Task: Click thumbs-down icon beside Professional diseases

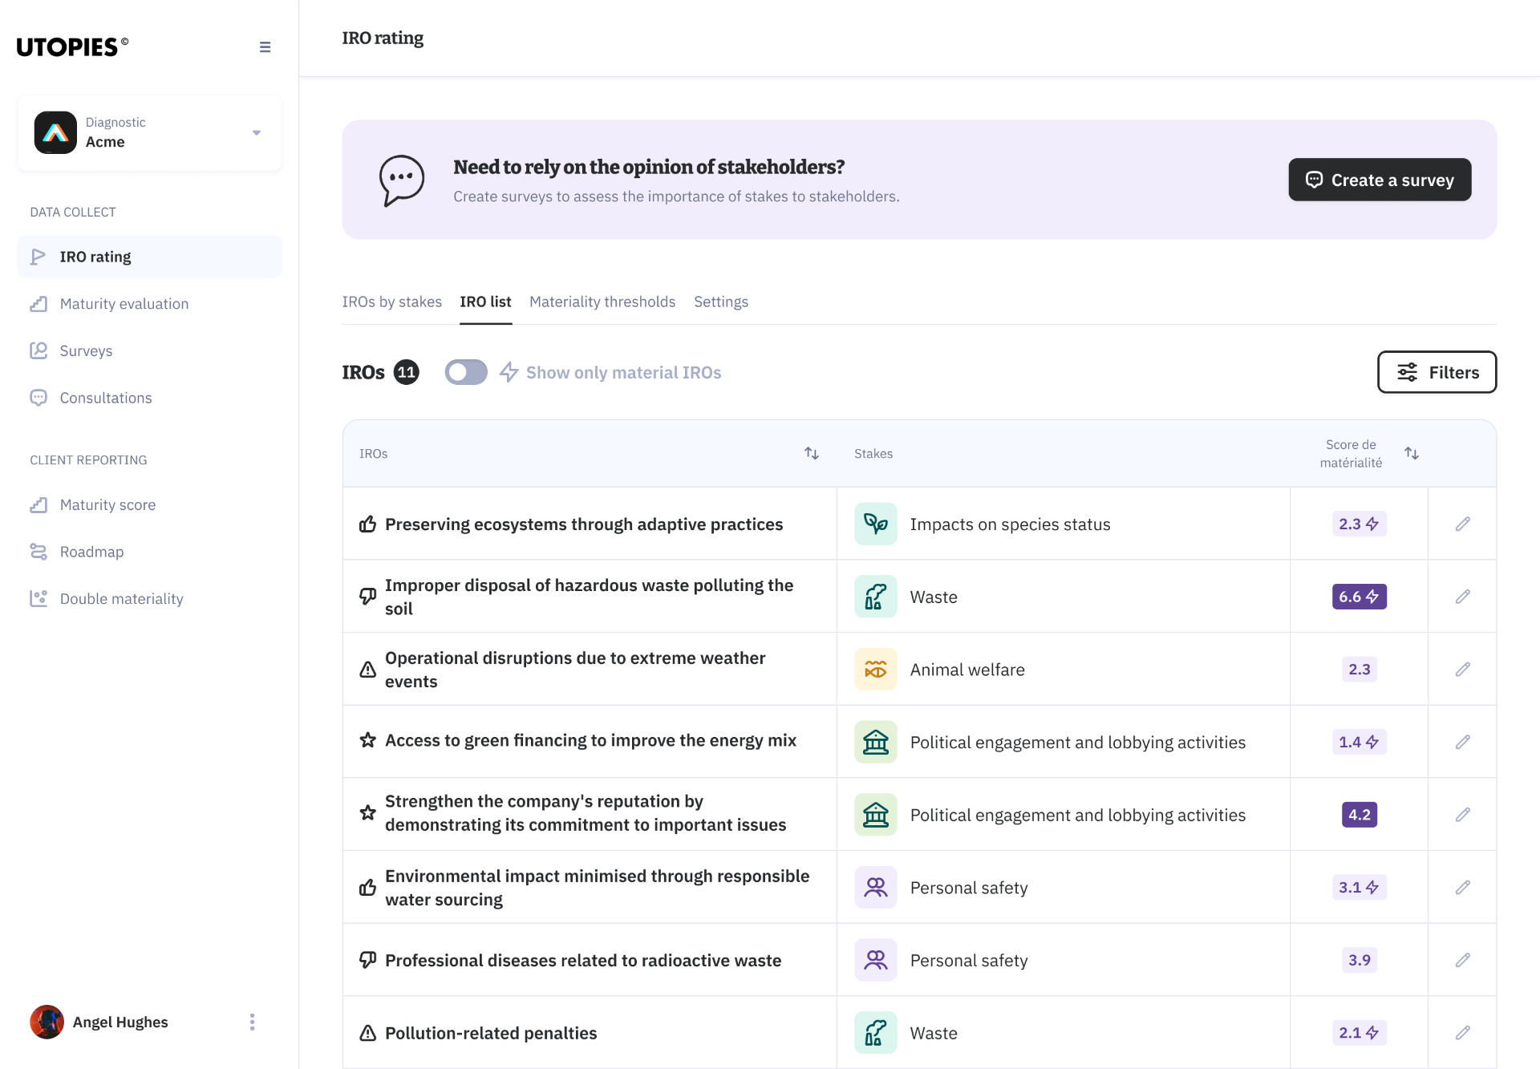Action: click(367, 960)
